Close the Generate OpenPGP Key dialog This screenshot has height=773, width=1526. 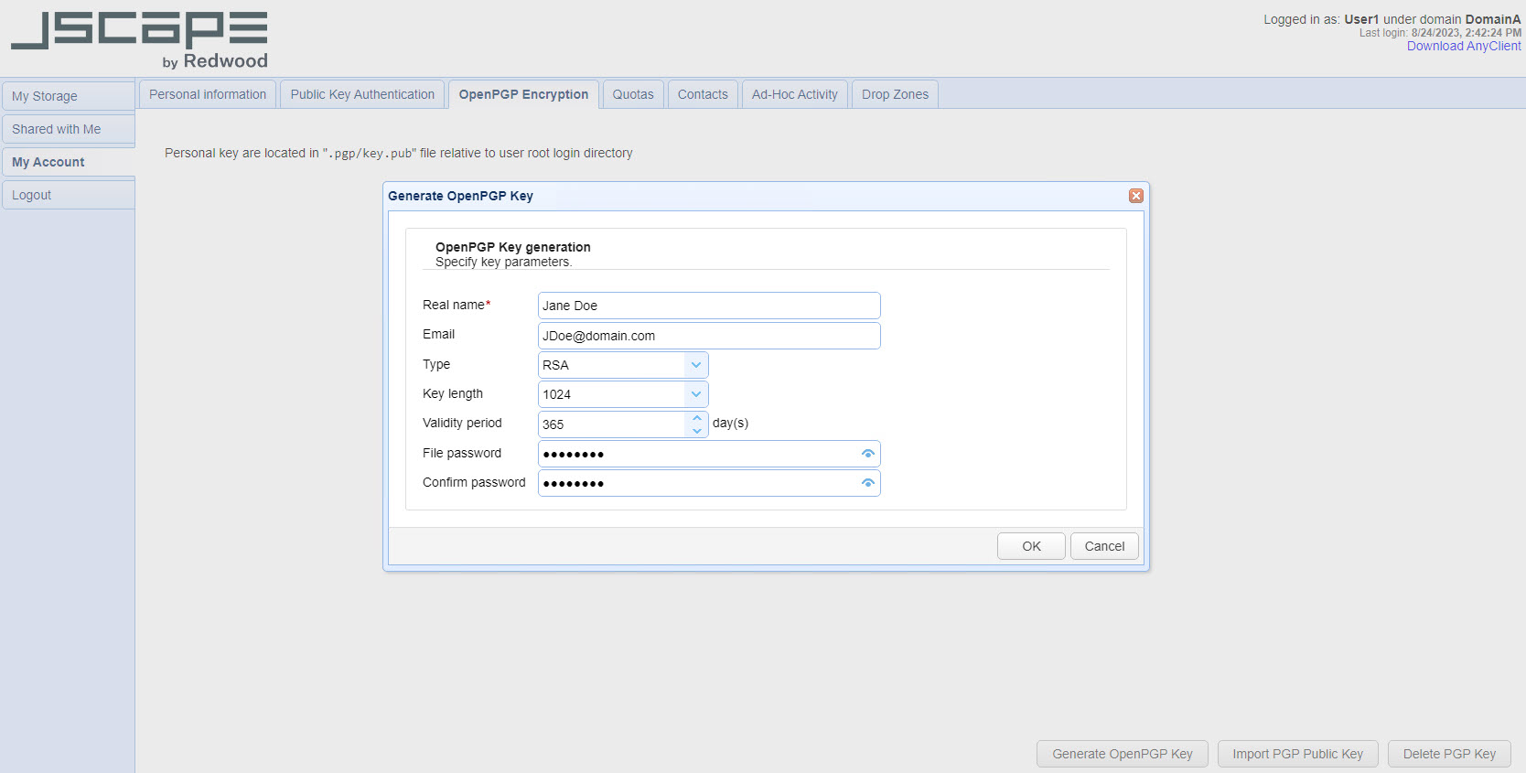pyautogui.click(x=1135, y=196)
